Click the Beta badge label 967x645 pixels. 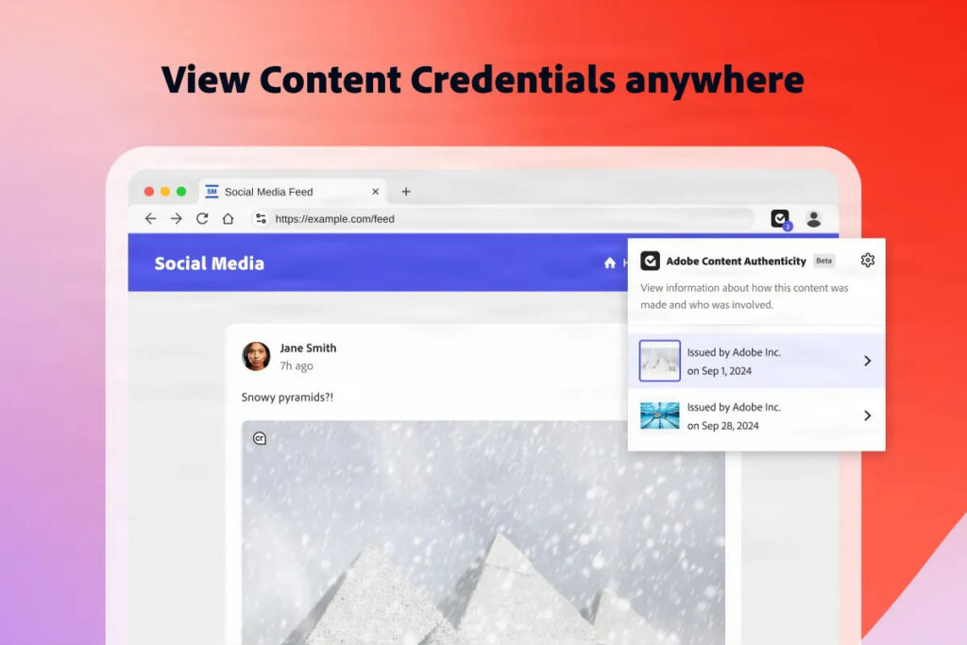pyautogui.click(x=823, y=261)
